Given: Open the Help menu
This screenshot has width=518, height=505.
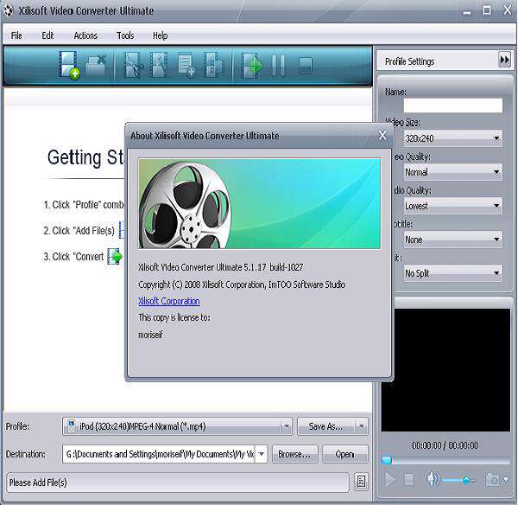Looking at the screenshot, I should pos(160,35).
